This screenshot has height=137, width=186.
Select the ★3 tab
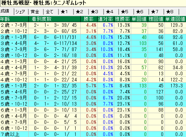pos(96,12)
